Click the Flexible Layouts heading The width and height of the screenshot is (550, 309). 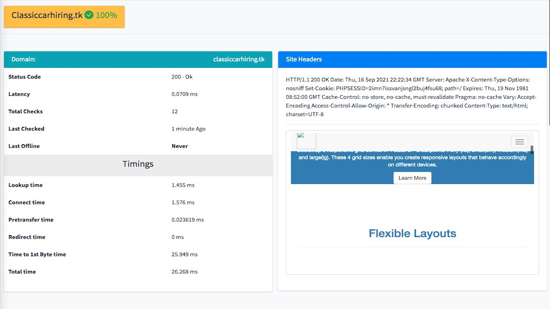tap(412, 233)
